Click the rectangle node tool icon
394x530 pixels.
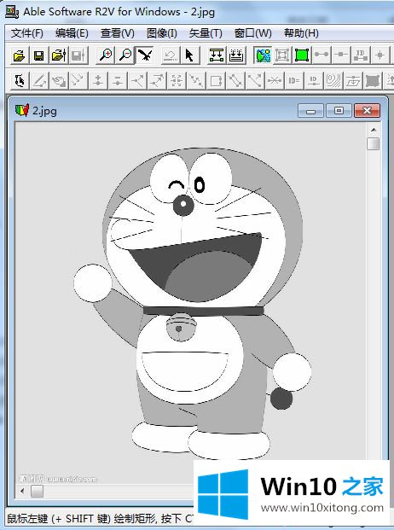(x=216, y=81)
